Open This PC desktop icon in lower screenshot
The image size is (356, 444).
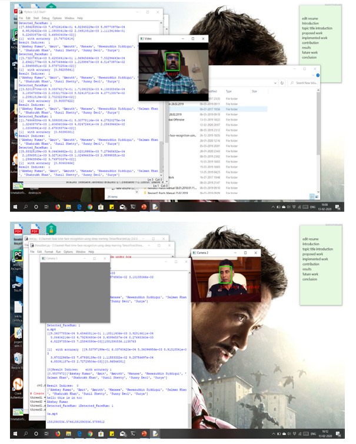(x=18, y=283)
